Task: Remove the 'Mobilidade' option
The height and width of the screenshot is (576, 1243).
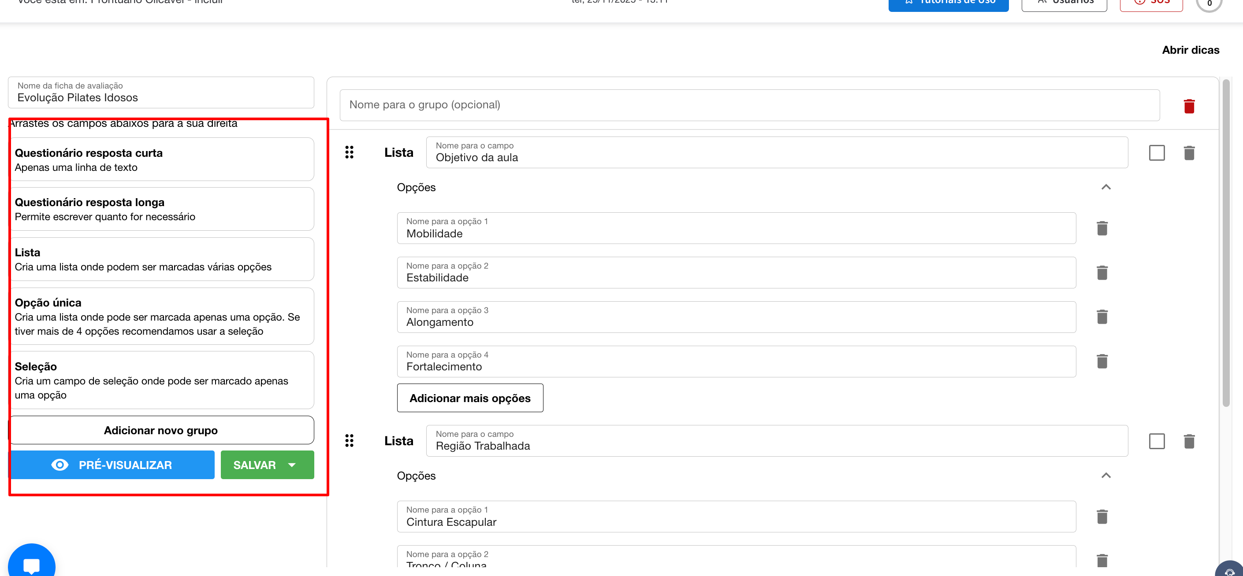Action: coord(1102,228)
